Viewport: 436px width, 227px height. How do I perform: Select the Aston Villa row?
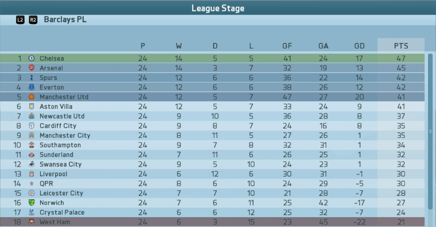coord(213,106)
